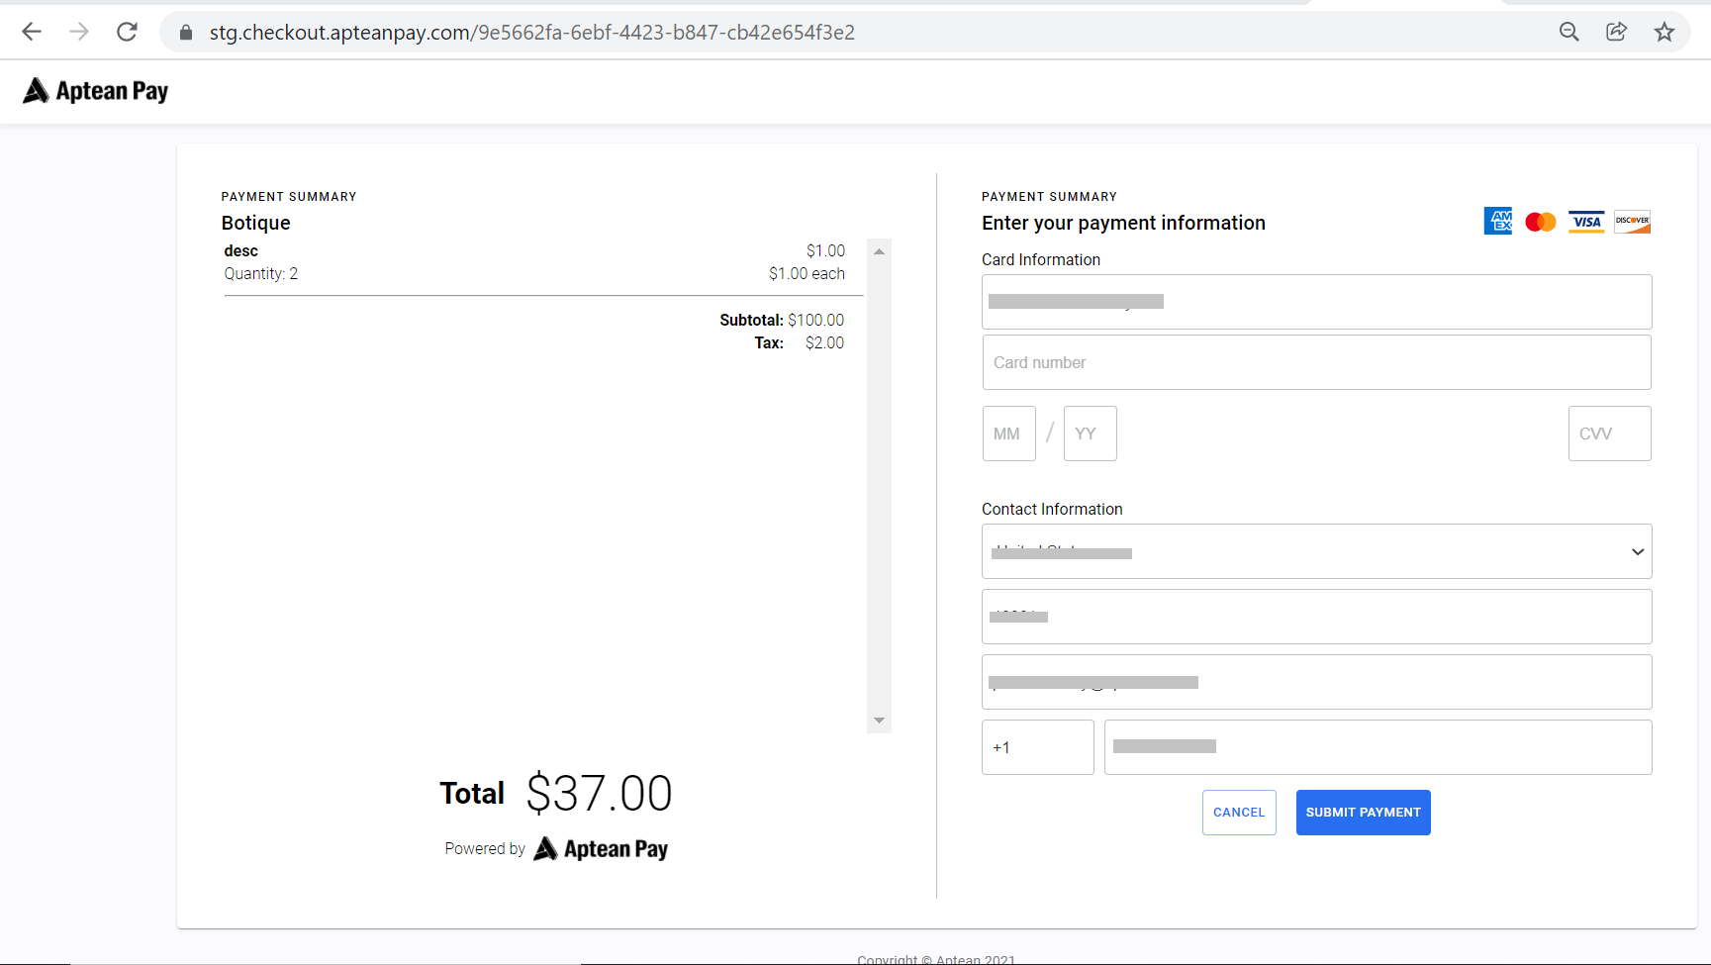Screen dimensions: 1711x965
Task: Click the 'Quantity: 2' text
Action: [x=261, y=273]
